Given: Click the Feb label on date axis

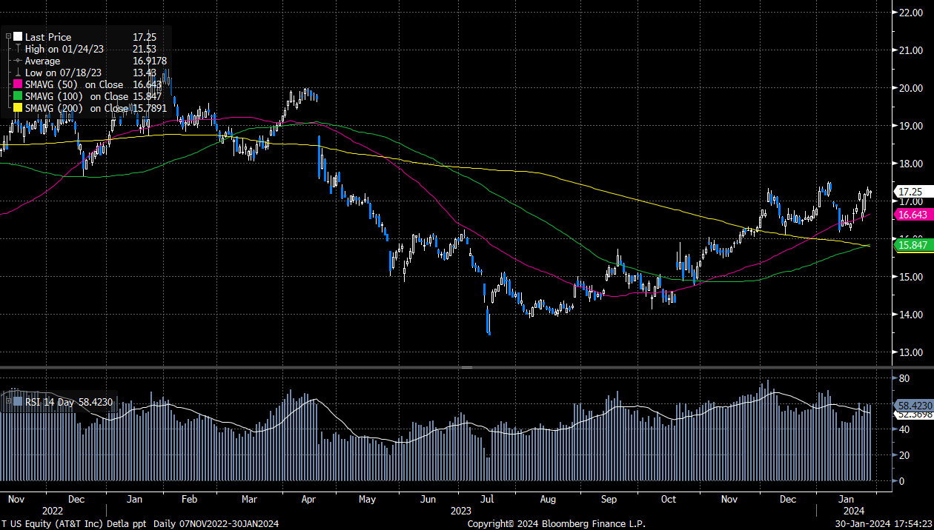Looking at the screenshot, I should click(x=191, y=500).
